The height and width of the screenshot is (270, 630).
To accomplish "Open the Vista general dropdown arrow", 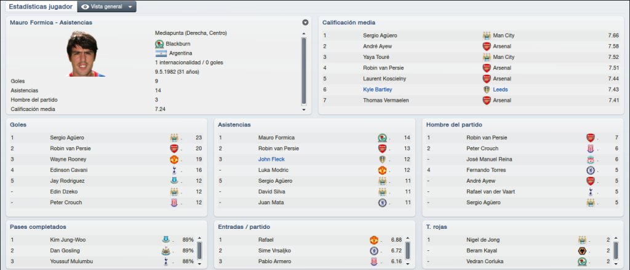I will [x=130, y=7].
